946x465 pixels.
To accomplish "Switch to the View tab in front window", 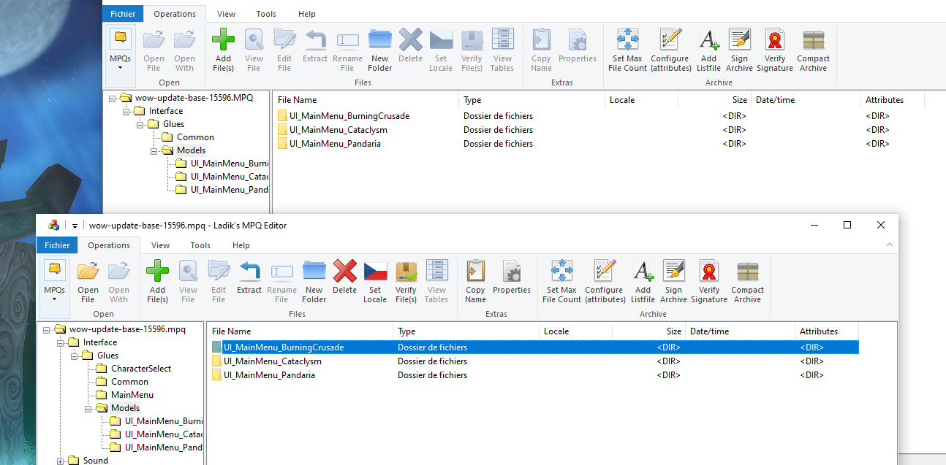I will 160,245.
